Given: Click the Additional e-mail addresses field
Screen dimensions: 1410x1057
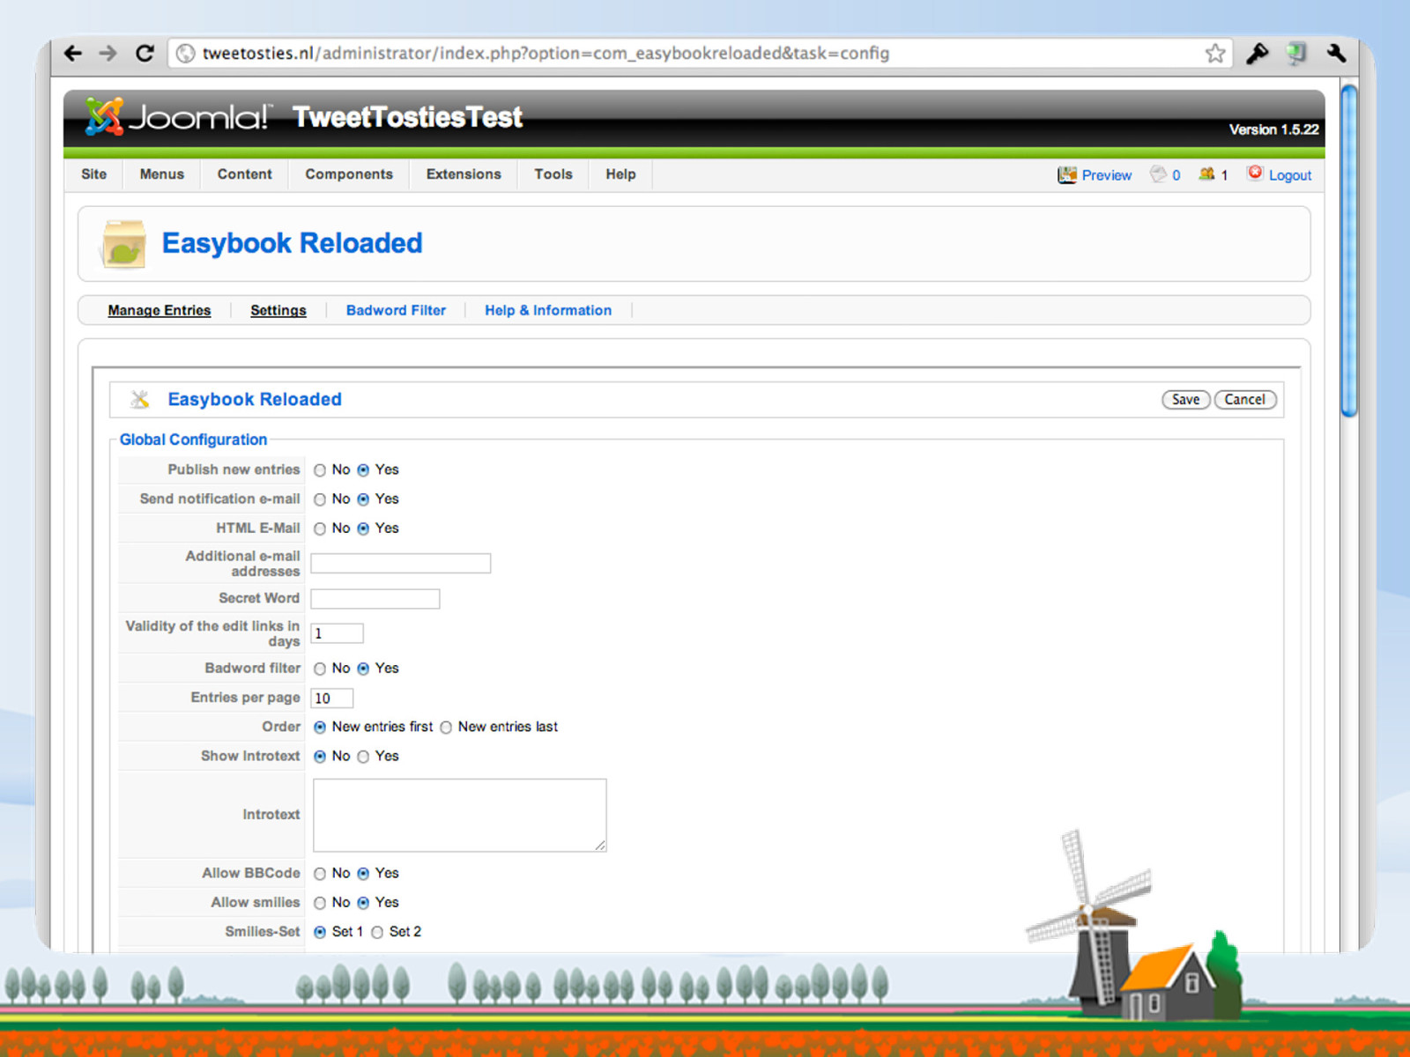Looking at the screenshot, I should (x=400, y=564).
